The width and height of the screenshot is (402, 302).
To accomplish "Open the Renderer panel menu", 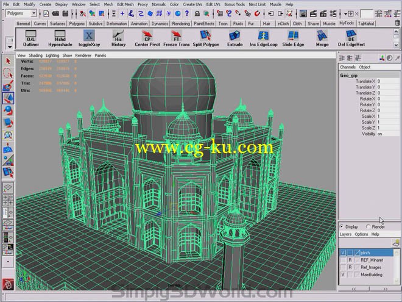I will tap(83, 55).
